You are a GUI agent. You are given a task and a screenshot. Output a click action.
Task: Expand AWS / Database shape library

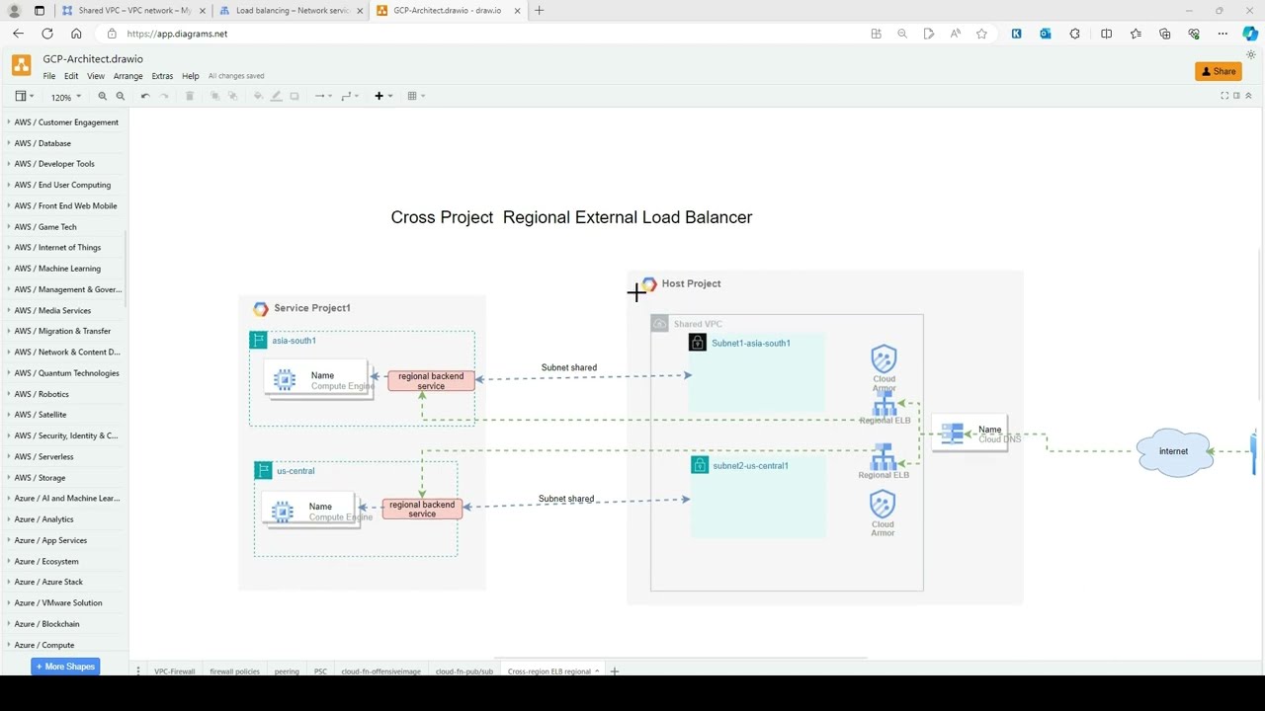click(64, 143)
